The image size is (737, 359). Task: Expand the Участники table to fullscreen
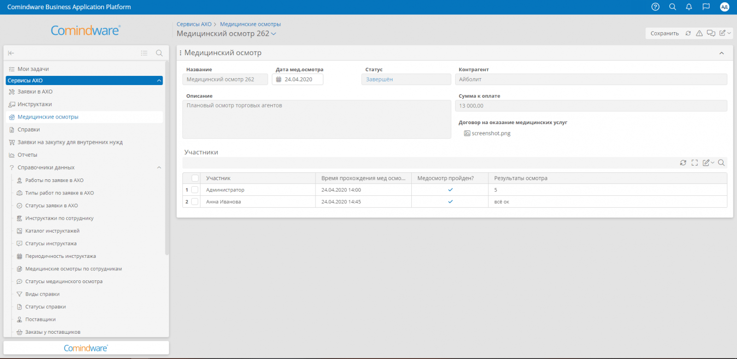point(695,163)
